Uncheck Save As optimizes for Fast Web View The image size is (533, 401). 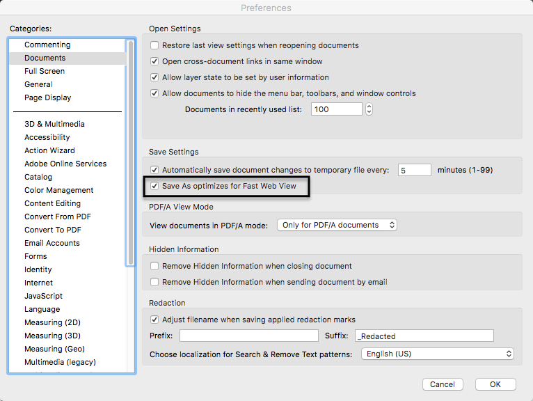pyautogui.click(x=155, y=187)
